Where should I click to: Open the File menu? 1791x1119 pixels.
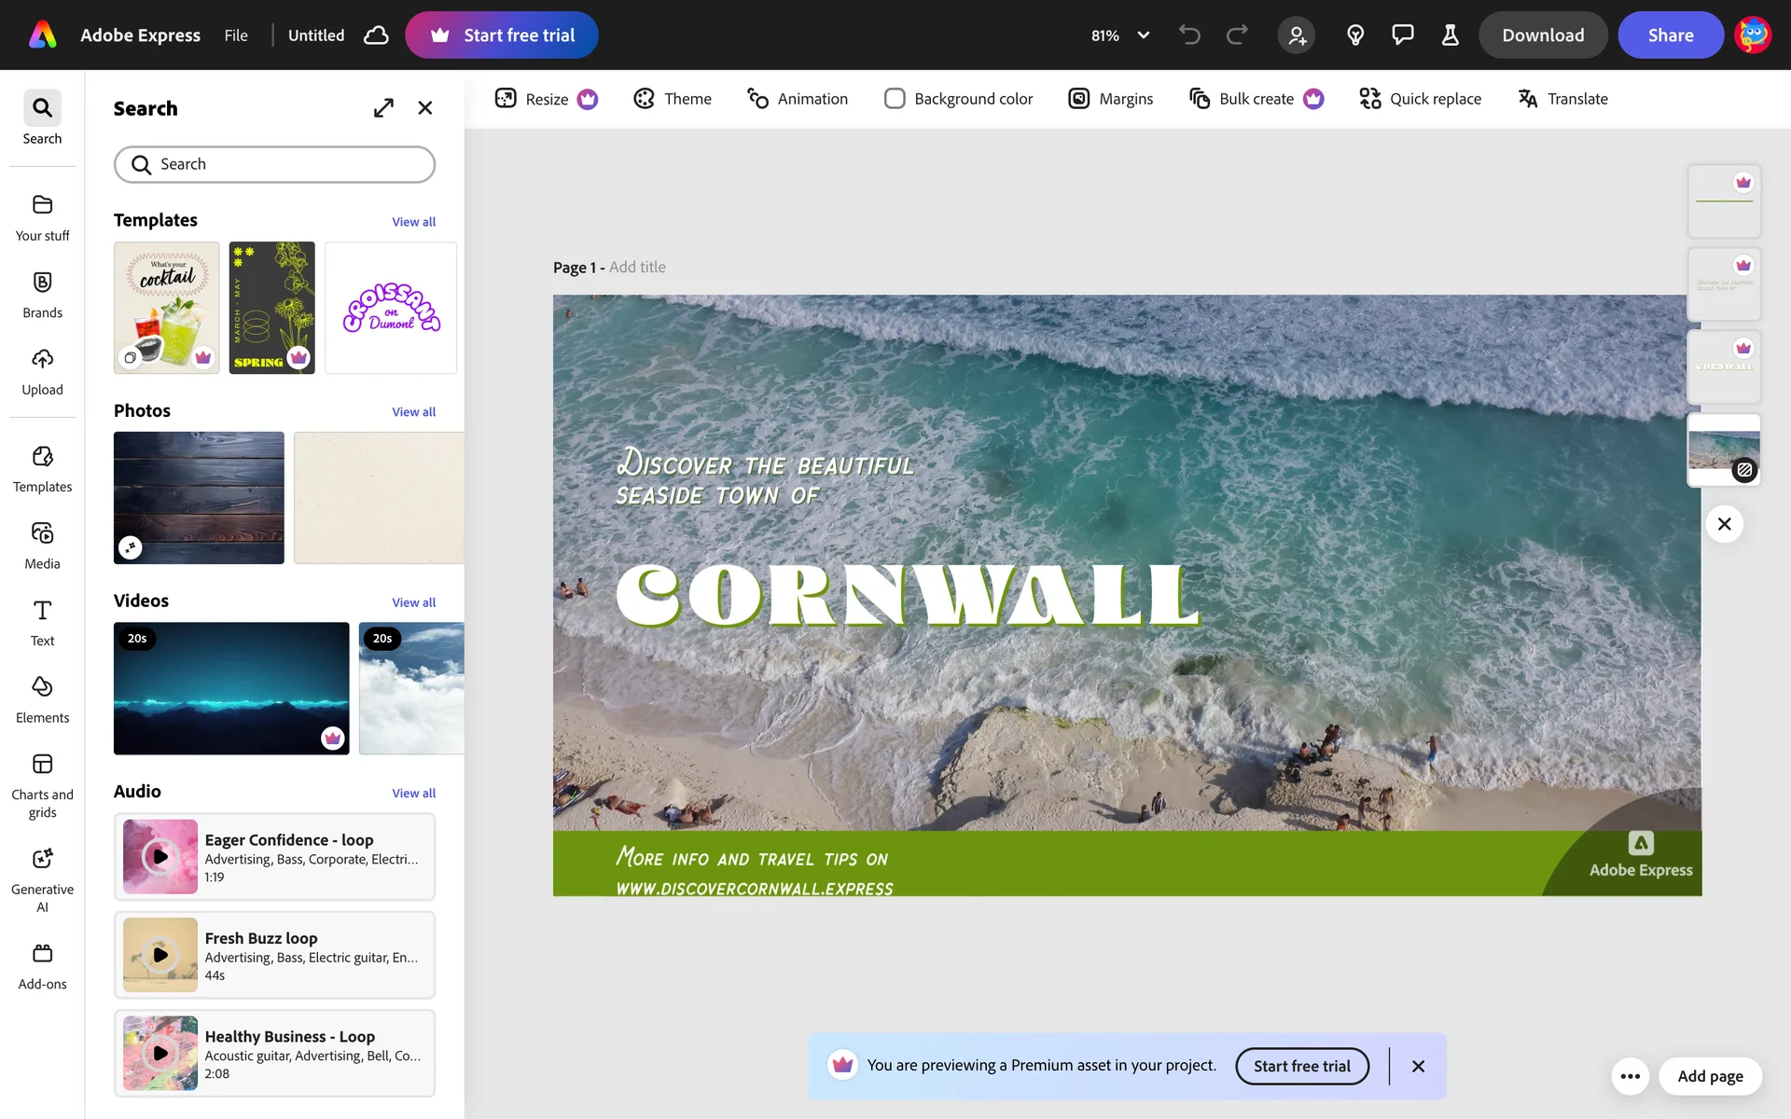[x=236, y=35]
